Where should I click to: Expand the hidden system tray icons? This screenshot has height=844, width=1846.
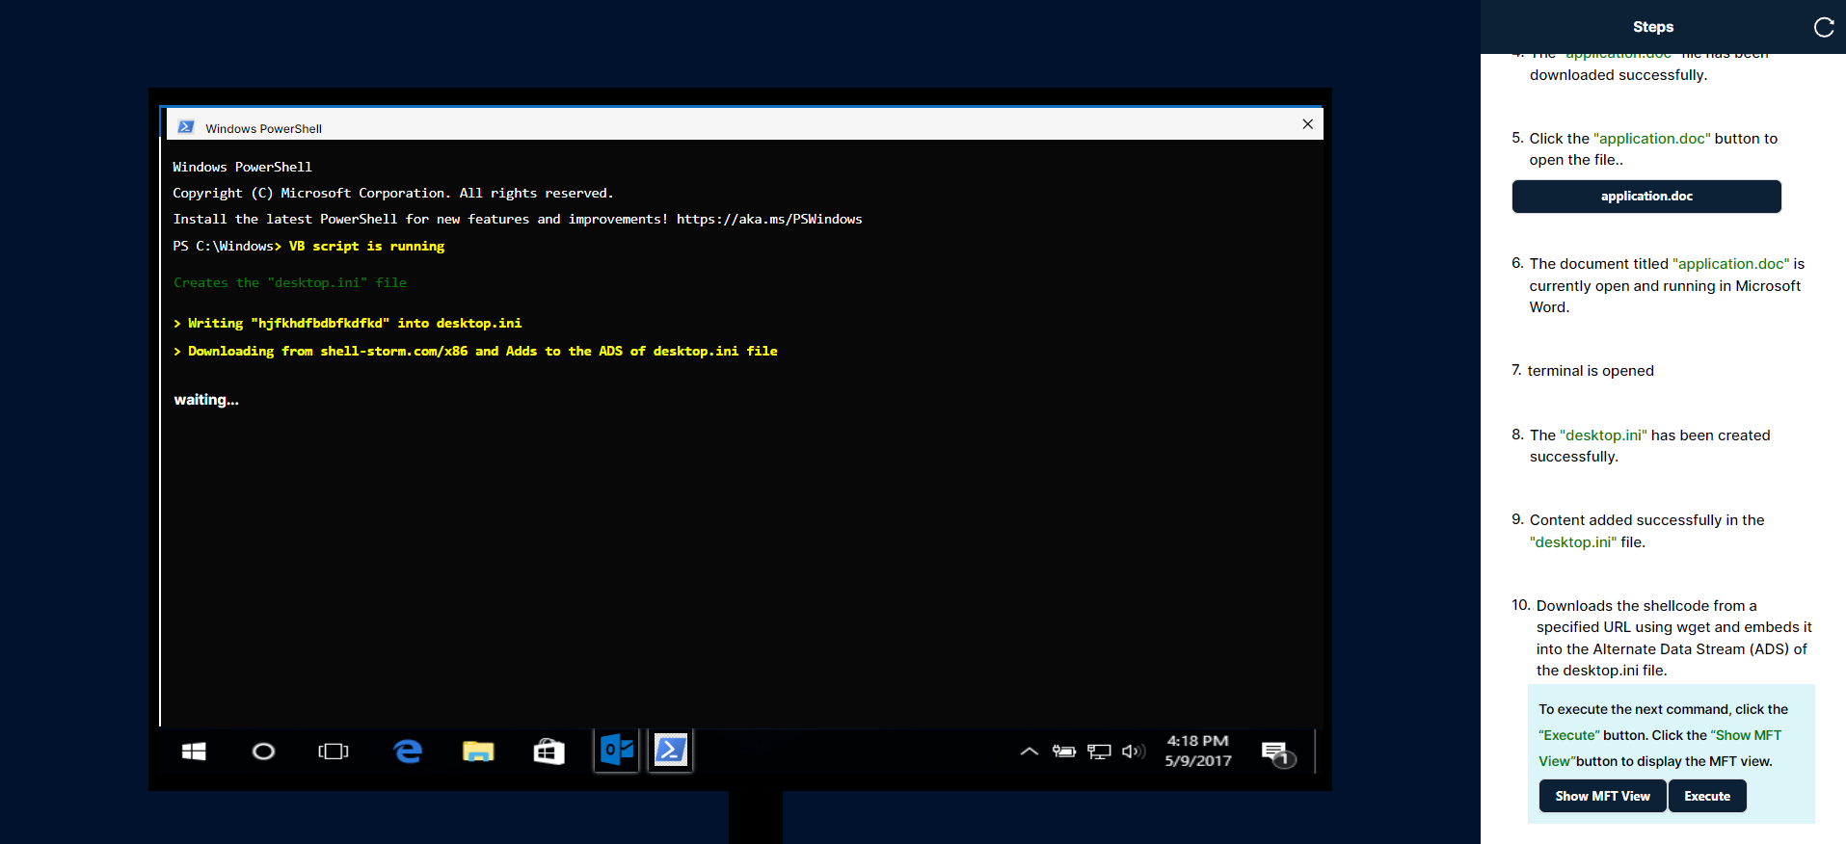coord(1029,752)
